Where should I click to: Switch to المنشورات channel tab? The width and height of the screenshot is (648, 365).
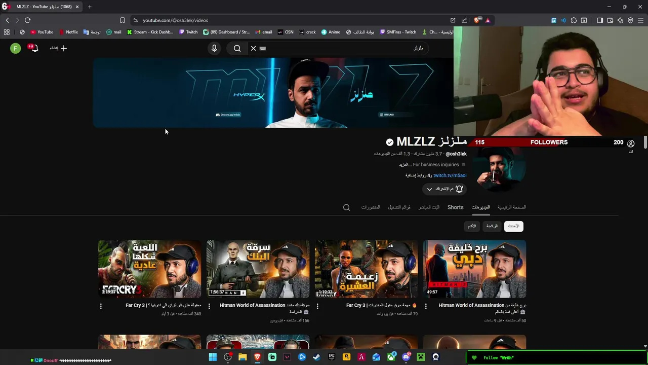(371, 207)
